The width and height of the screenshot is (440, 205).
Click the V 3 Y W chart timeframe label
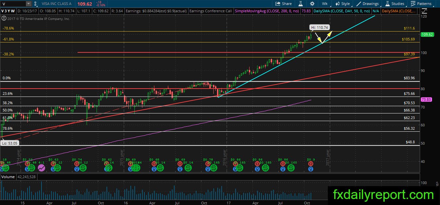click(x=8, y=11)
